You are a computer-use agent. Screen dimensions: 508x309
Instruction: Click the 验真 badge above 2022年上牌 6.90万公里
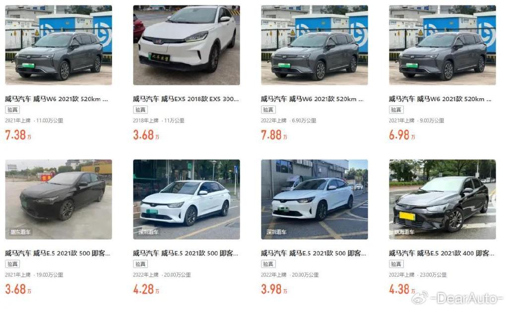(x=268, y=110)
